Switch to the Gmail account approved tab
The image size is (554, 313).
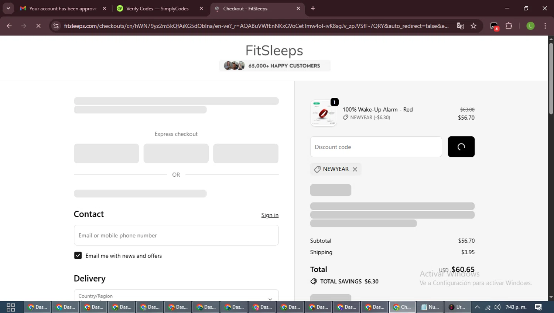click(63, 8)
